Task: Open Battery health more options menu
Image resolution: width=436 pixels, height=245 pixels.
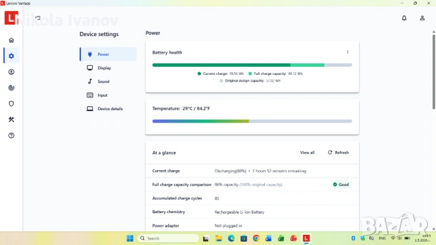Action: 347,52
